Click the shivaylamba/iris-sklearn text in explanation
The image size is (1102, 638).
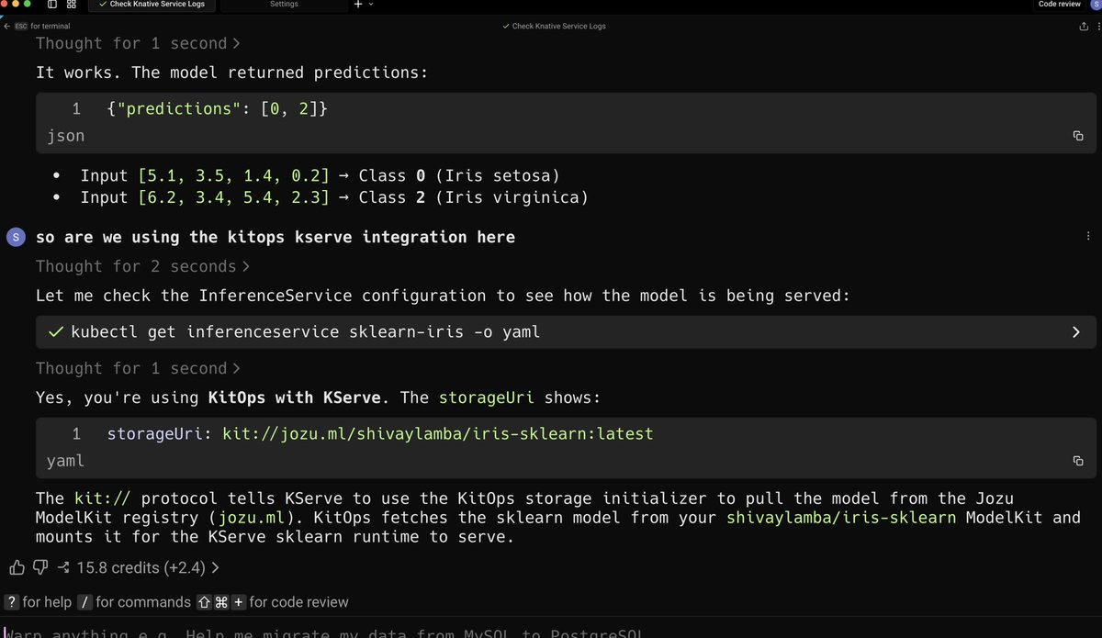pyautogui.click(x=840, y=518)
